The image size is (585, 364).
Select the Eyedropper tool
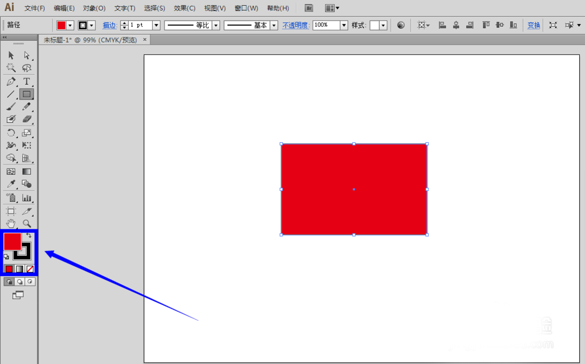tap(10, 184)
